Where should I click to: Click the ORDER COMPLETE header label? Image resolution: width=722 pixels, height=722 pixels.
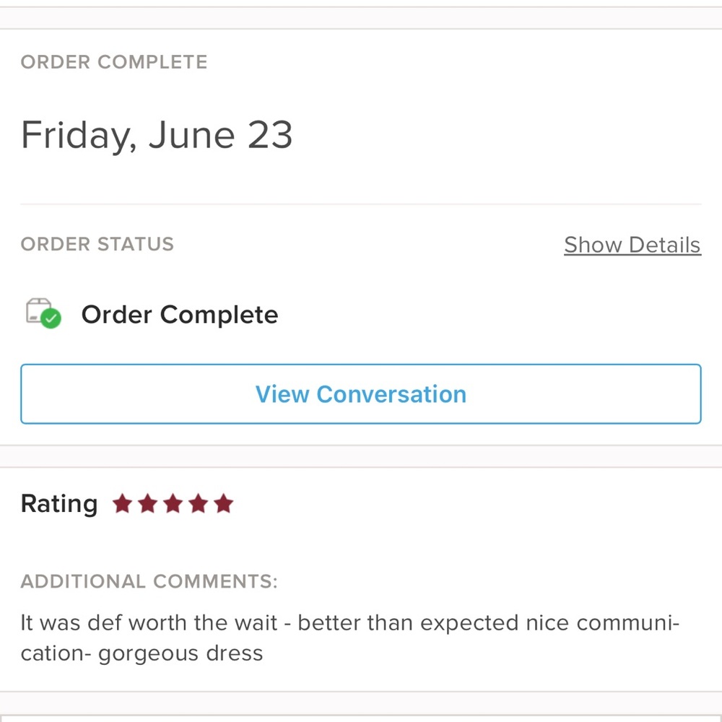click(x=114, y=62)
